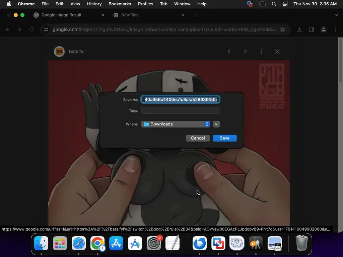Open Preview from the Dock
Image resolution: width=343 pixels, height=257 pixels.
pos(275,243)
